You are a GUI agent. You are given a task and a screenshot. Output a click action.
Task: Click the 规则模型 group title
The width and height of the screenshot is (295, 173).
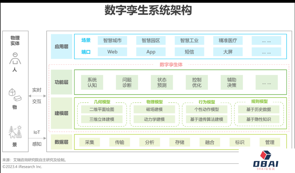tap(259, 102)
